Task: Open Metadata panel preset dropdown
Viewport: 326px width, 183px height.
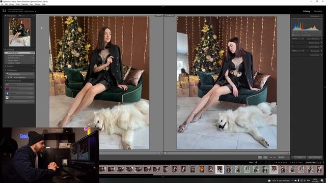Action: [297, 51]
